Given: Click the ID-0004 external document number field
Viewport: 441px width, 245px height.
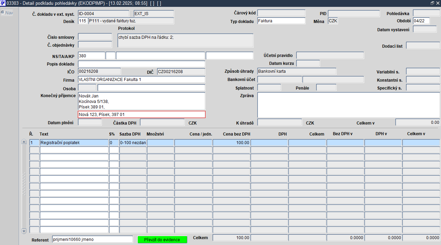Looking at the screenshot, I should [x=103, y=14].
